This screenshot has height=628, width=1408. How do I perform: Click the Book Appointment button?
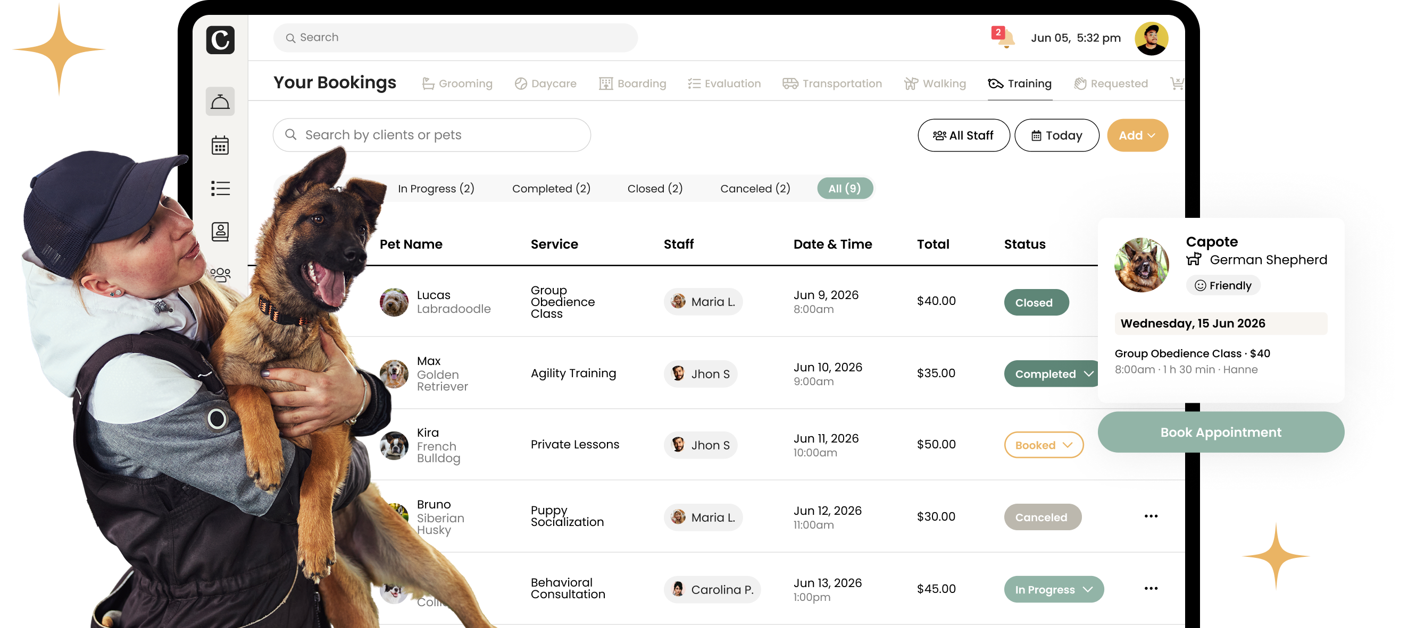1221,432
